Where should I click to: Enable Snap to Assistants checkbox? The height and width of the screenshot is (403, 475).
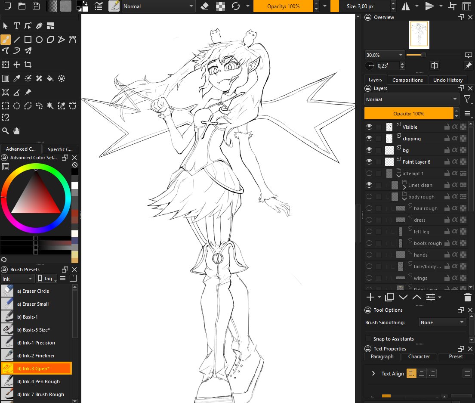[368, 339]
